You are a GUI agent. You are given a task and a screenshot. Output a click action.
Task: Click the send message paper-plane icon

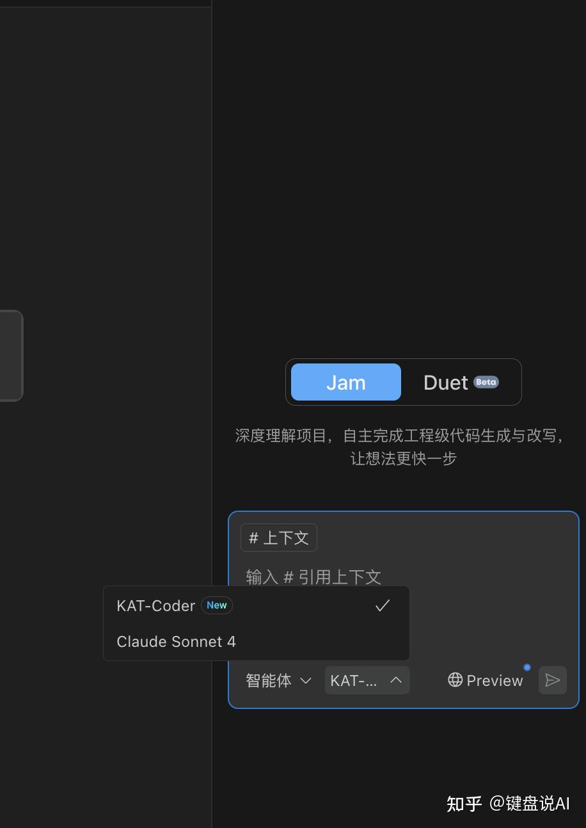[x=551, y=680]
